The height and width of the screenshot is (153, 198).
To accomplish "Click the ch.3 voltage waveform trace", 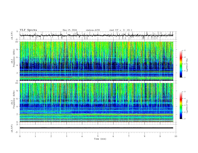I will click(96, 128).
